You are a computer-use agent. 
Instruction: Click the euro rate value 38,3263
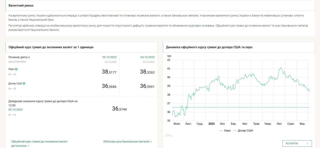pyautogui.click(x=147, y=72)
